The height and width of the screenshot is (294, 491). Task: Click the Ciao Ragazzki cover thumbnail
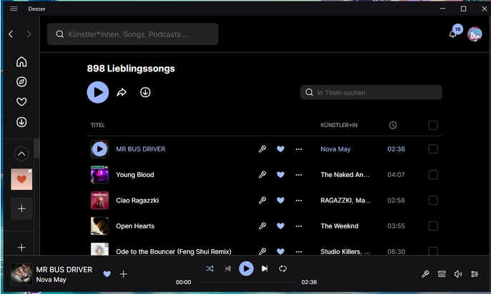(x=99, y=201)
